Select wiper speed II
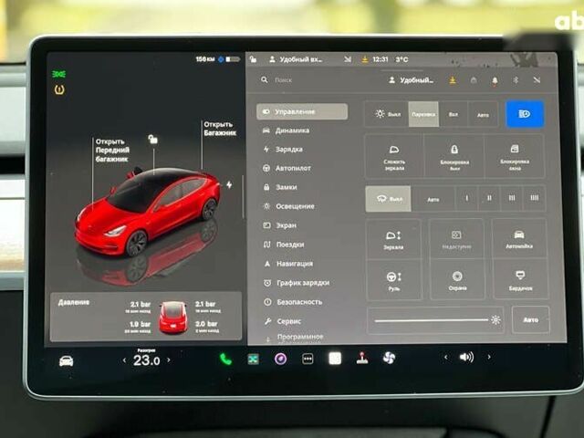 pos(489,198)
